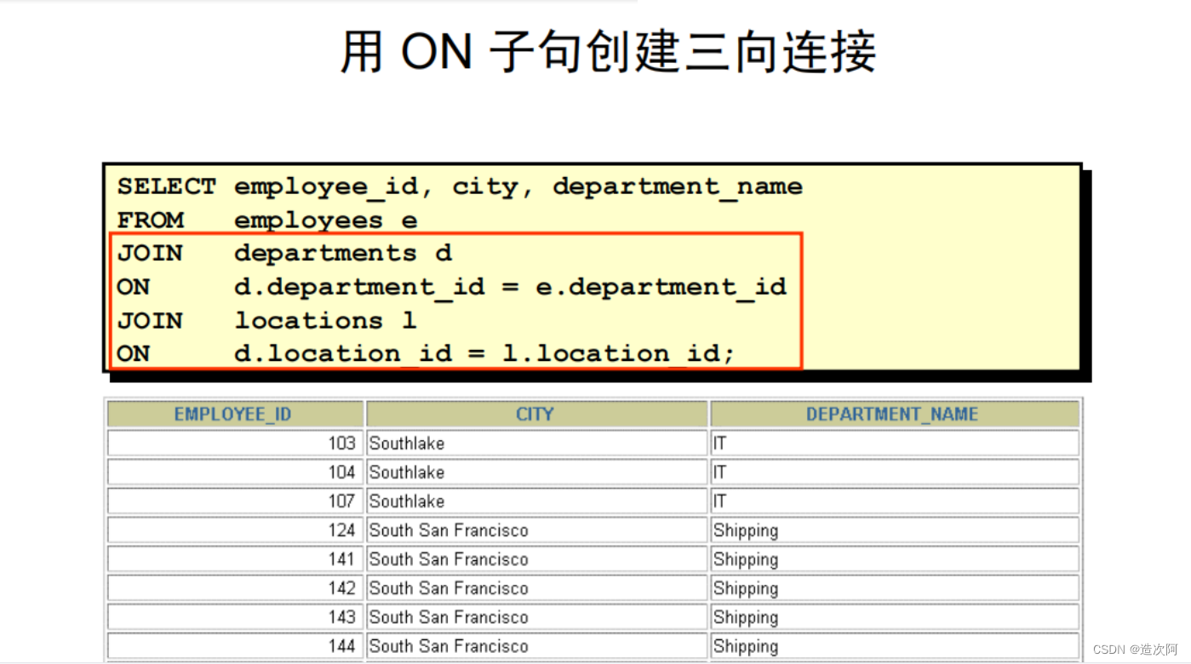Viewport: 1191px width, 664px height.
Task: Click the Shipping cell in employee 124's row
Action: pos(895,530)
